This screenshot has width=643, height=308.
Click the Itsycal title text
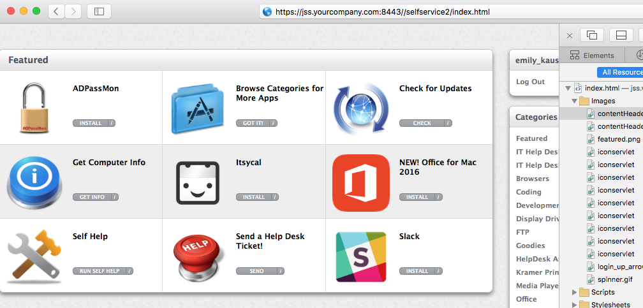coord(249,163)
